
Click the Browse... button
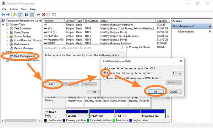pyautogui.click(x=174, y=82)
